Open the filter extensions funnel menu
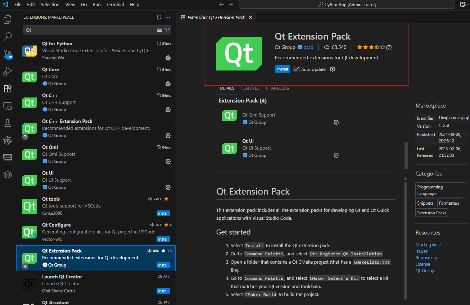The image size is (470, 305). [167, 30]
